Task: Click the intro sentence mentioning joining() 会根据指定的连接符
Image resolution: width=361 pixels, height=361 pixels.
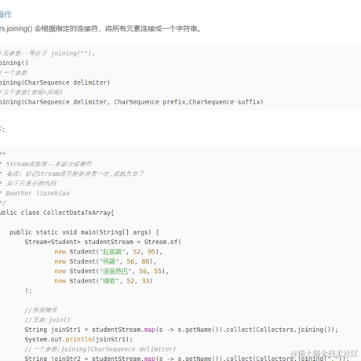Action: pos(100,28)
